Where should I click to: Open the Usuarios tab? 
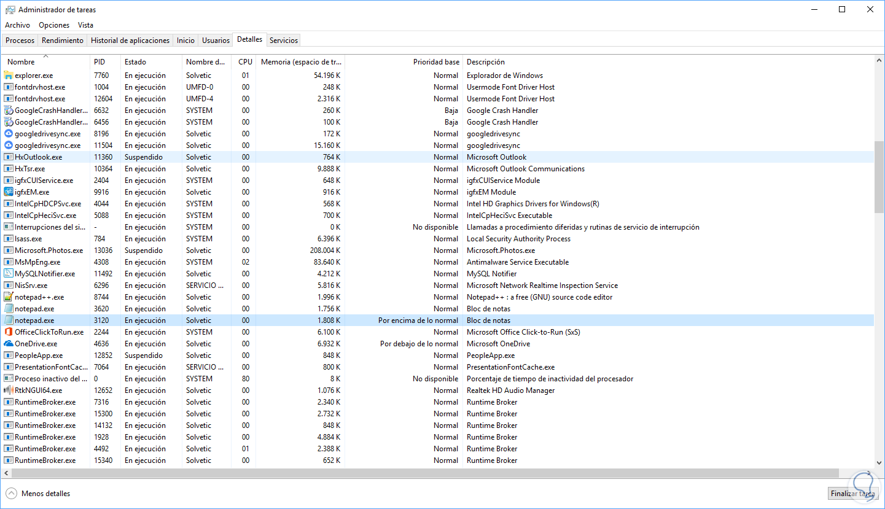click(x=216, y=41)
